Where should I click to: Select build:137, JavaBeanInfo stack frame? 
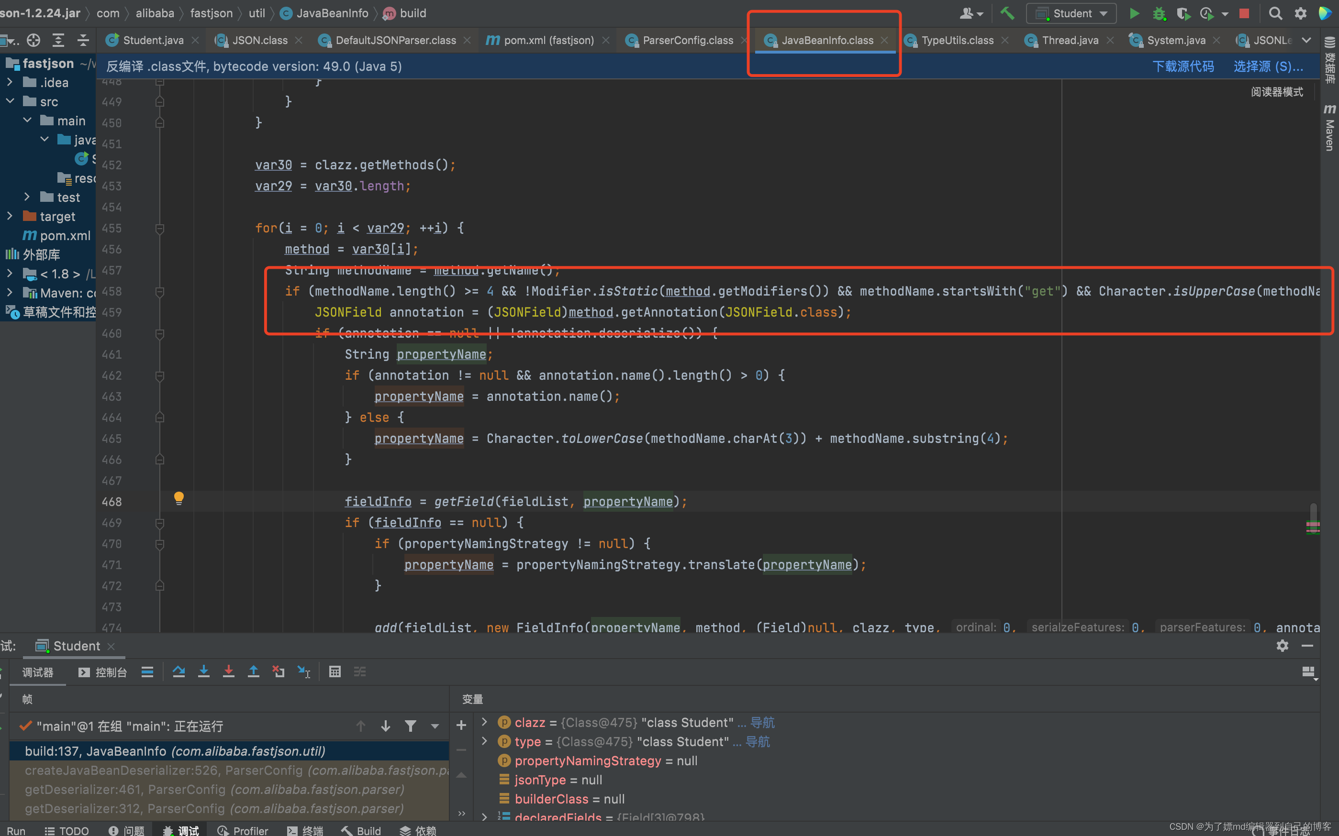coord(229,751)
